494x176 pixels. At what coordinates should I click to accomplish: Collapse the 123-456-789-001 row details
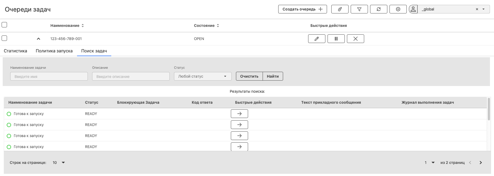(x=39, y=39)
